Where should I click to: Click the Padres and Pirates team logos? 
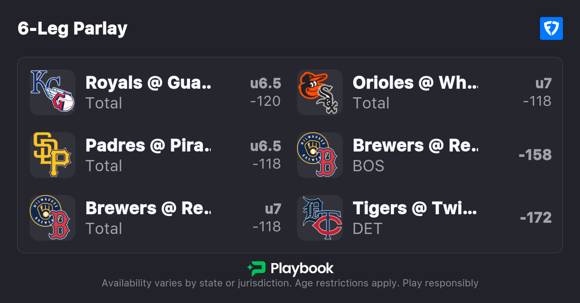tap(52, 155)
